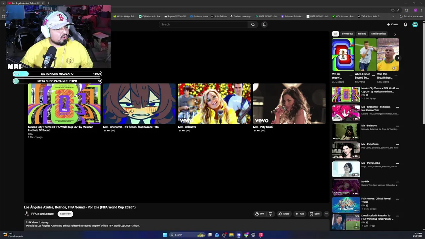The image size is (425, 239).
Task: Select the From FIFA filter chip
Action: click(347, 34)
